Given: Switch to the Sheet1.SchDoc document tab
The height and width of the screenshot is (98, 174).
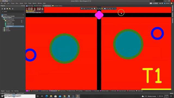Looking at the screenshot, I should (57, 6).
